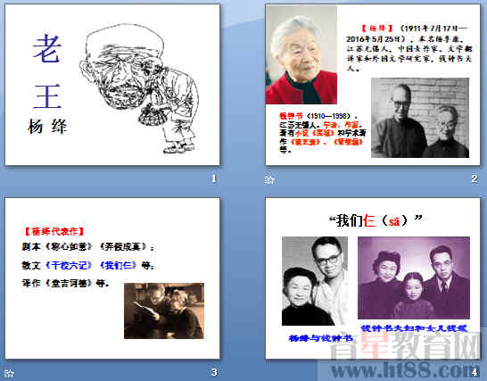Click the black-and-white couple photo on slide 2
This screenshot has height=381, width=487.
tap(420, 118)
